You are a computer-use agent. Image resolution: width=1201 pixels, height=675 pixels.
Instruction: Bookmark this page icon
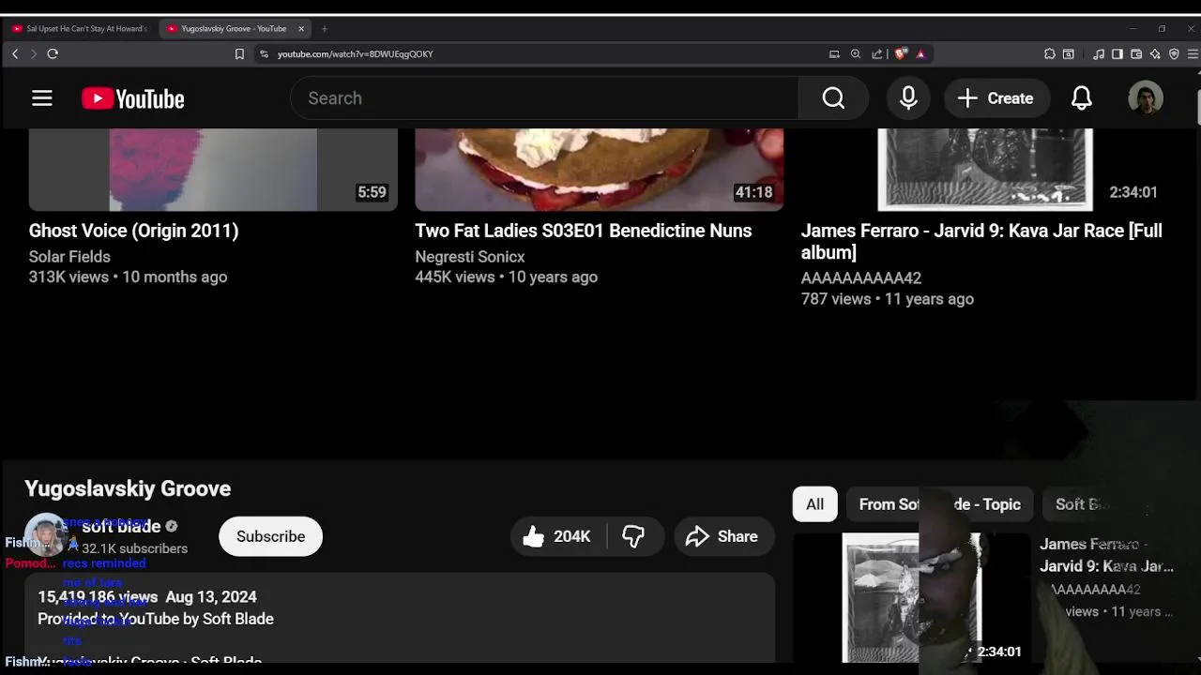[x=239, y=54]
